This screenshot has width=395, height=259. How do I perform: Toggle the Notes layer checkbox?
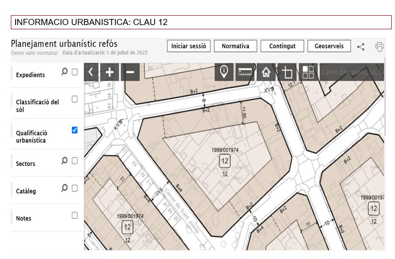74,216
